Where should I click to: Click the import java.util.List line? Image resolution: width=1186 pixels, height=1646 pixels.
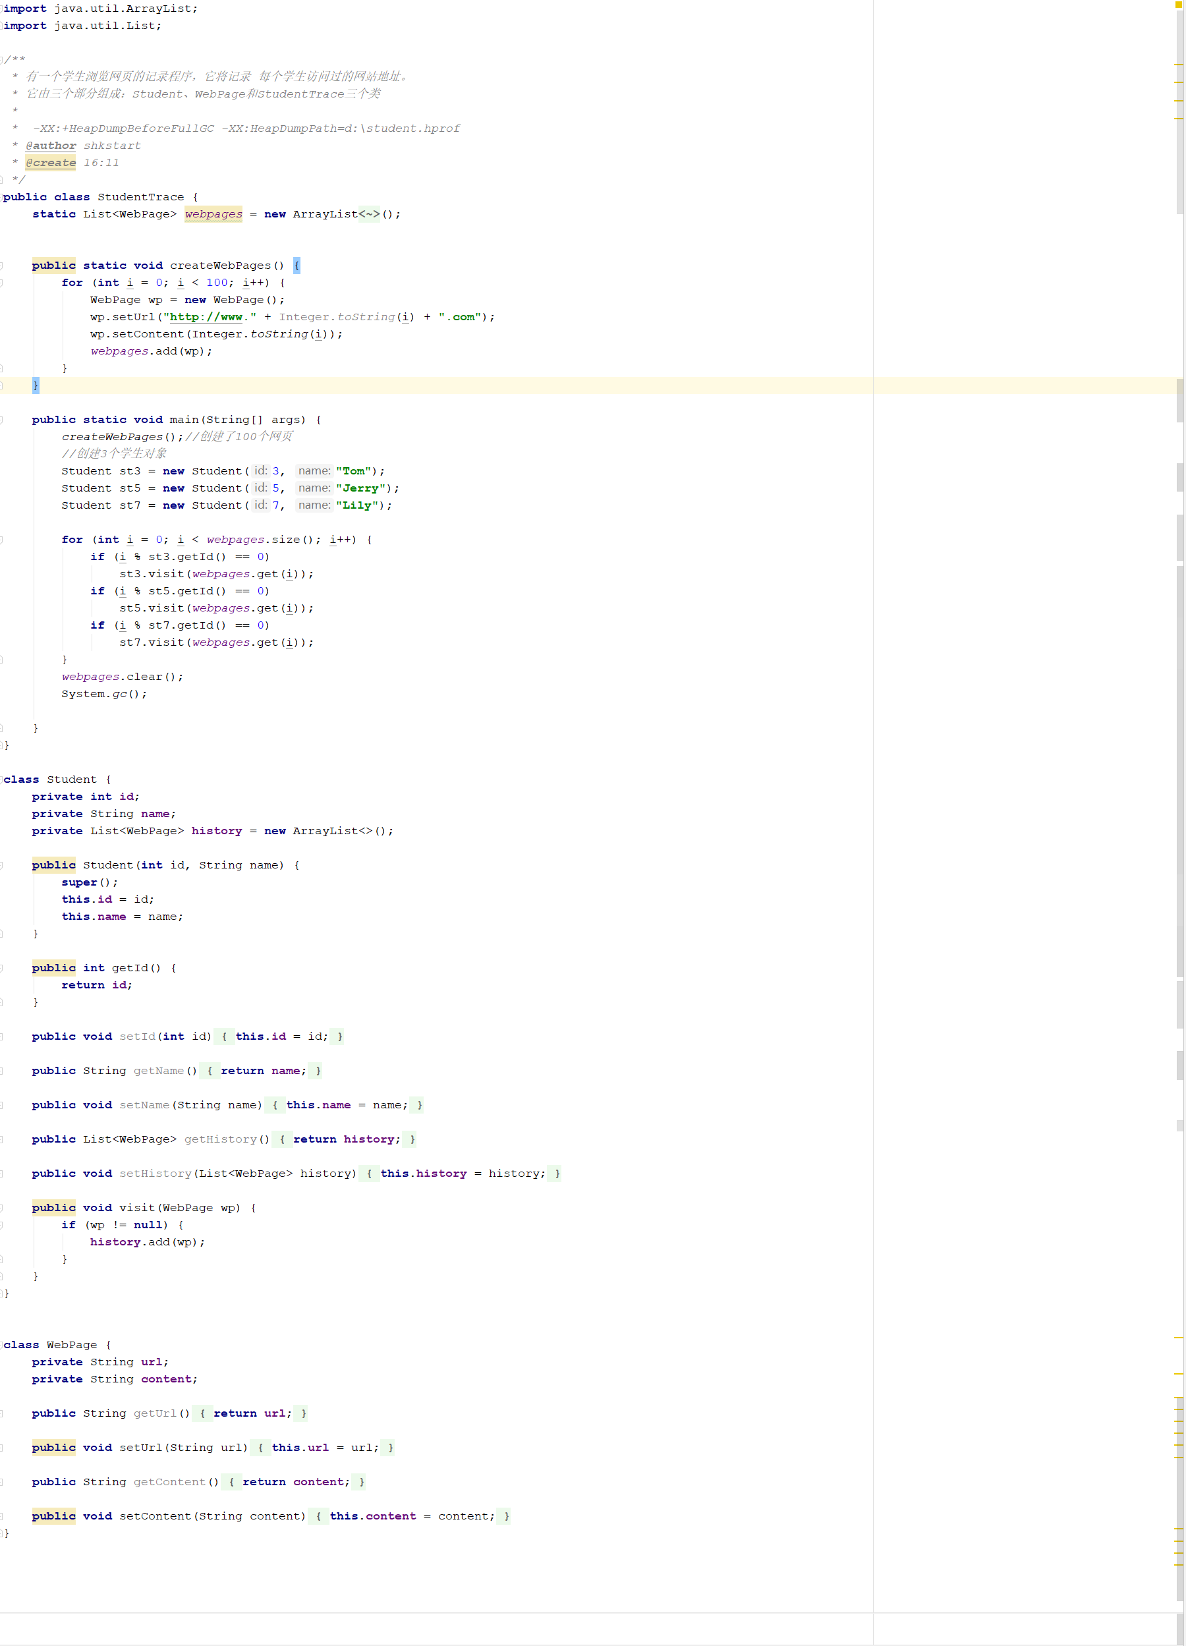[x=82, y=26]
